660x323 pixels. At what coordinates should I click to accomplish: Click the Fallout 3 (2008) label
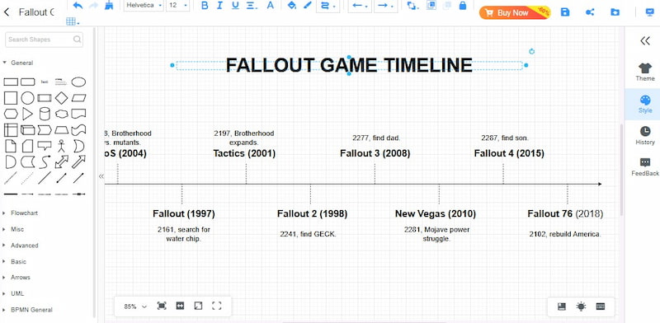click(375, 153)
